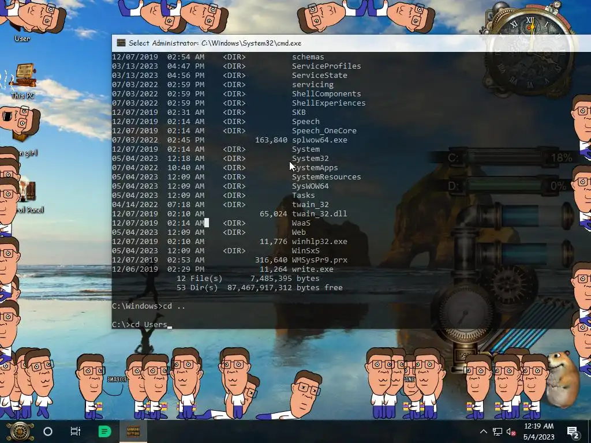Select the 'splwow64.exe' file name
This screenshot has width=591, height=443.
click(320, 140)
